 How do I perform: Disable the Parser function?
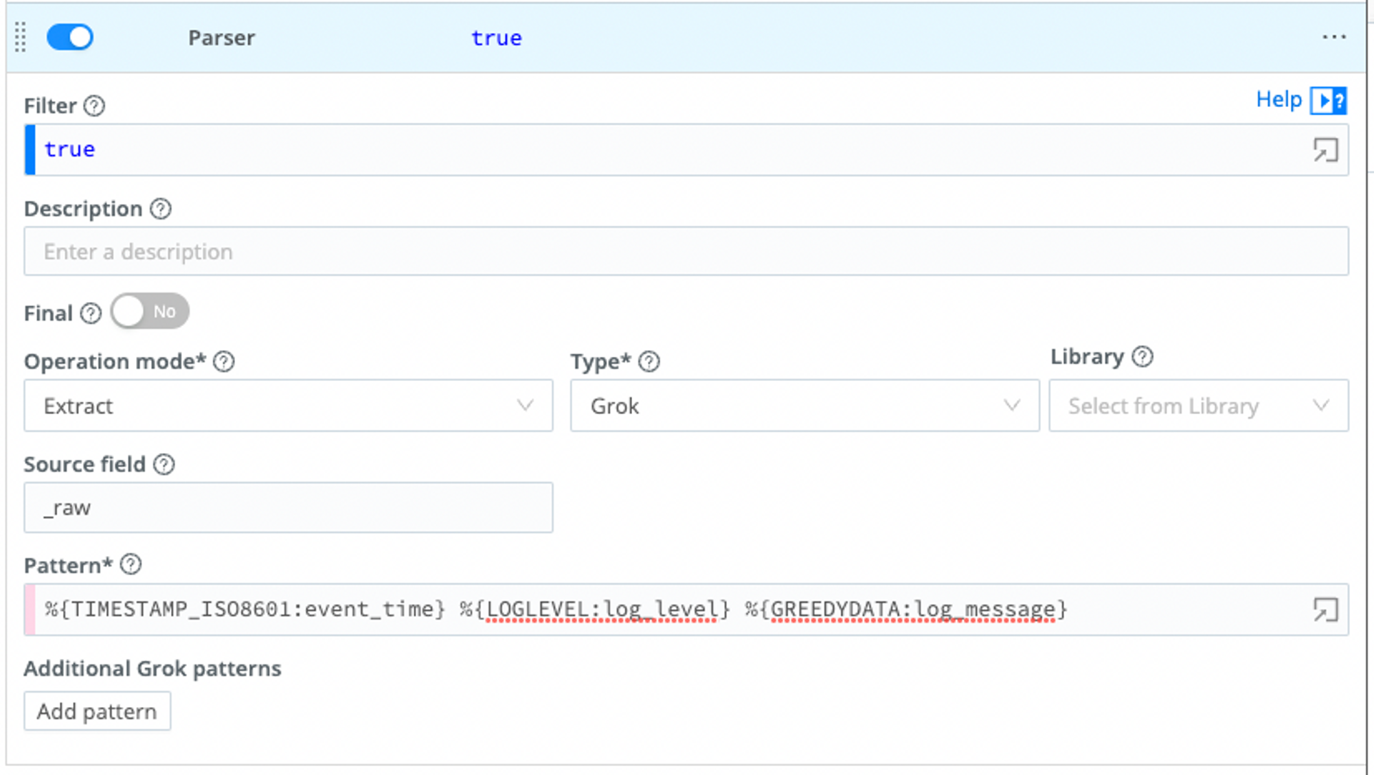pos(69,37)
